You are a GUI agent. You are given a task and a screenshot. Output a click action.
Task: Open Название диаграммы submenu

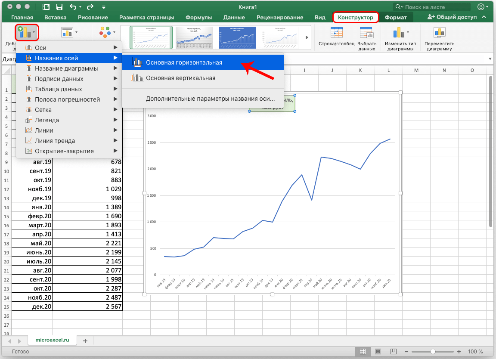coord(69,68)
